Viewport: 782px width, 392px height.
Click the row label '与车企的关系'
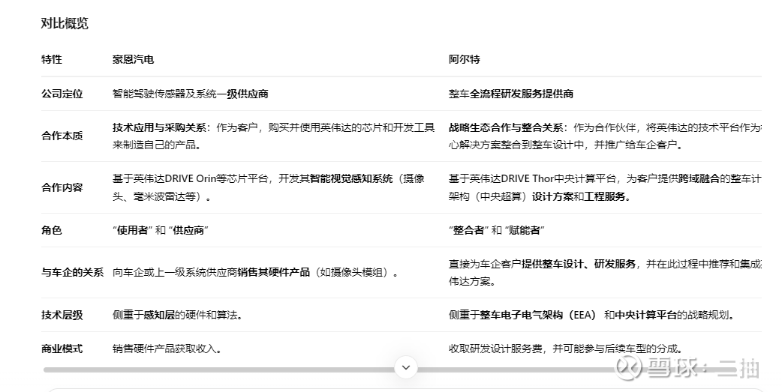[x=73, y=273]
